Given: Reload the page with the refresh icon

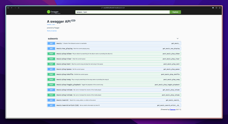Looking at the screenshot, I should coord(19,8).
